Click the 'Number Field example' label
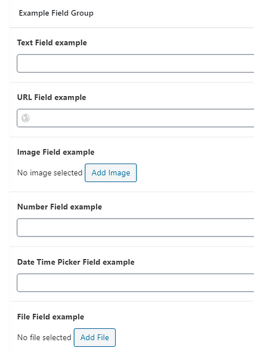 click(x=60, y=207)
